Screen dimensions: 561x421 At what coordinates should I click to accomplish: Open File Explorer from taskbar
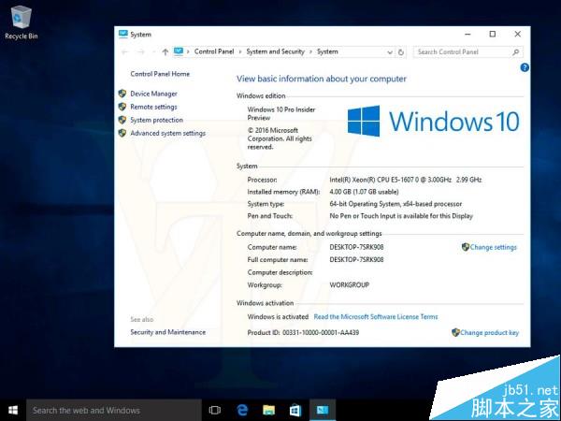point(268,410)
